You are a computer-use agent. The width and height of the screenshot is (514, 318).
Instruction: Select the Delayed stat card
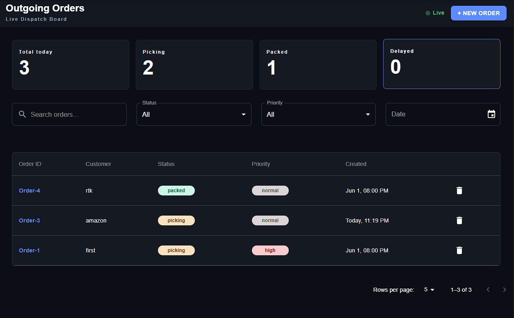pos(442,64)
